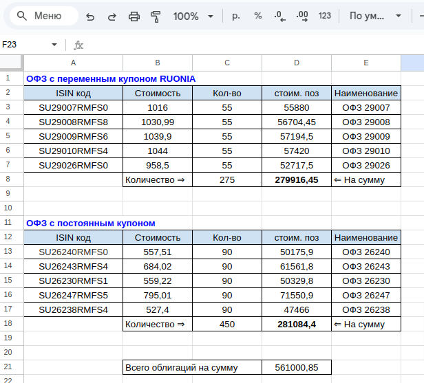Open the 100% zoom dropdown
424x383 pixels.
192,16
